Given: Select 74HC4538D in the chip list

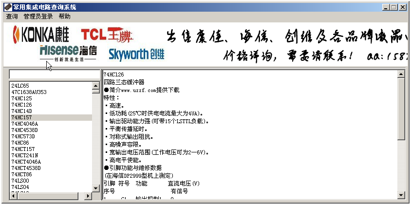Looking at the screenshot, I should click(52, 130).
